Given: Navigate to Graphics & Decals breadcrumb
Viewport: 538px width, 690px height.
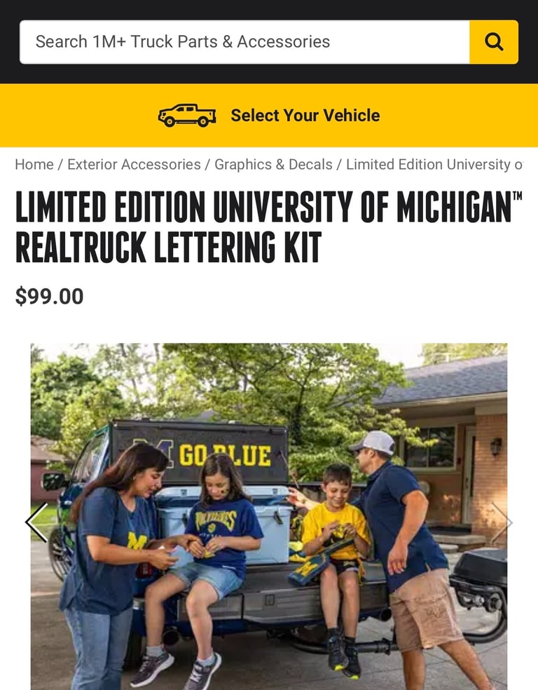Looking at the screenshot, I should click(273, 164).
